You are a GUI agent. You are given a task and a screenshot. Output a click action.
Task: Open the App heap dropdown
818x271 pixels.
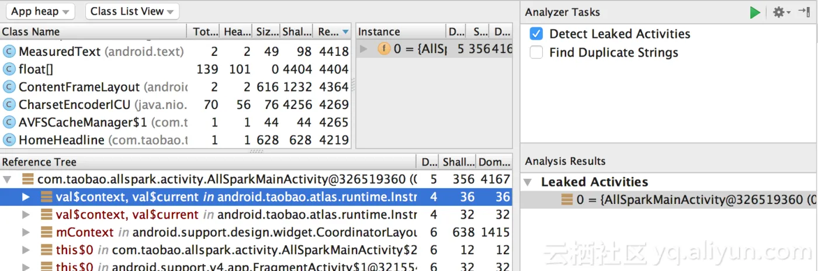[x=40, y=11]
